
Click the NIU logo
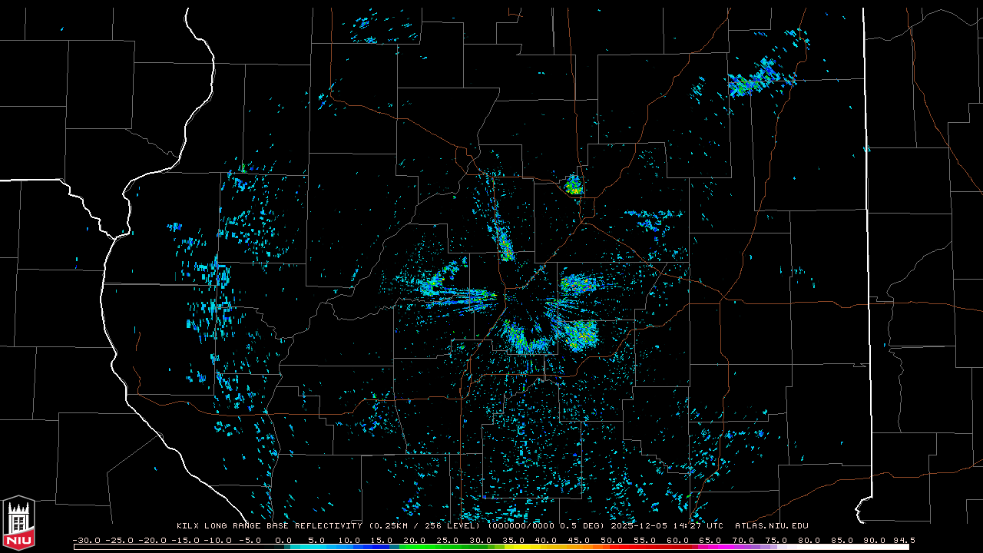tap(18, 523)
